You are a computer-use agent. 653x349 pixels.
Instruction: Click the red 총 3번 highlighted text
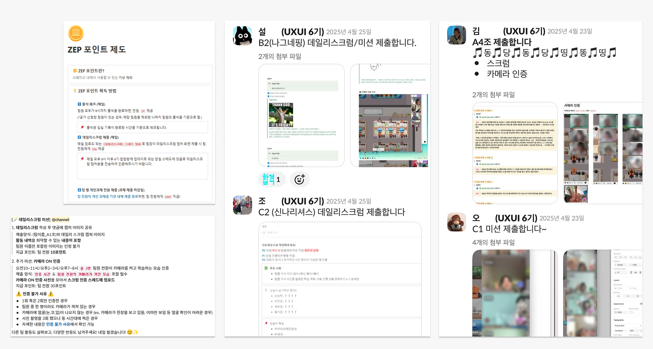tap(85, 268)
